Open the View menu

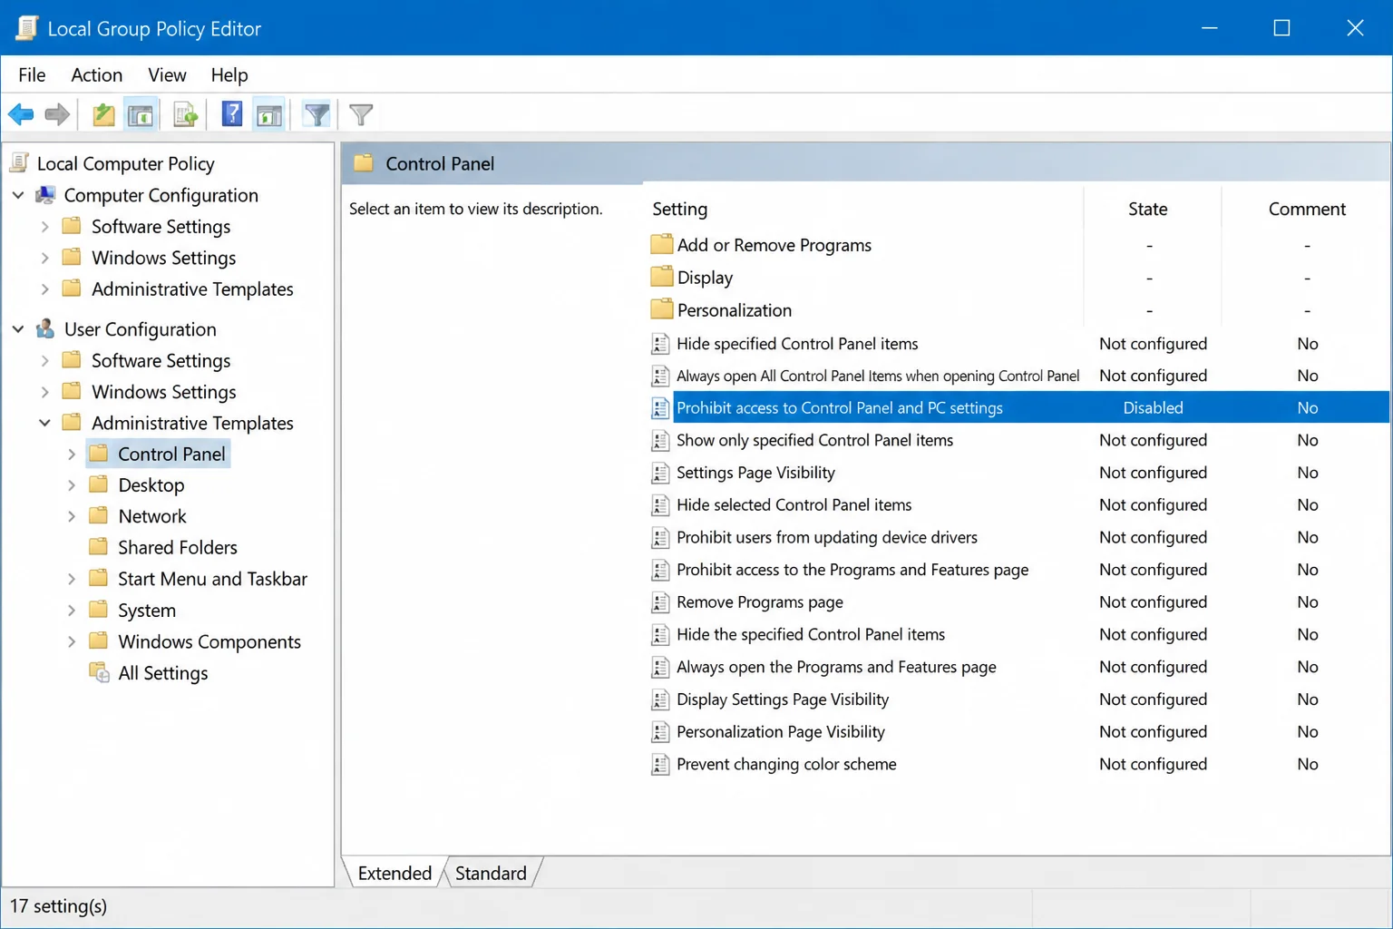coord(167,74)
